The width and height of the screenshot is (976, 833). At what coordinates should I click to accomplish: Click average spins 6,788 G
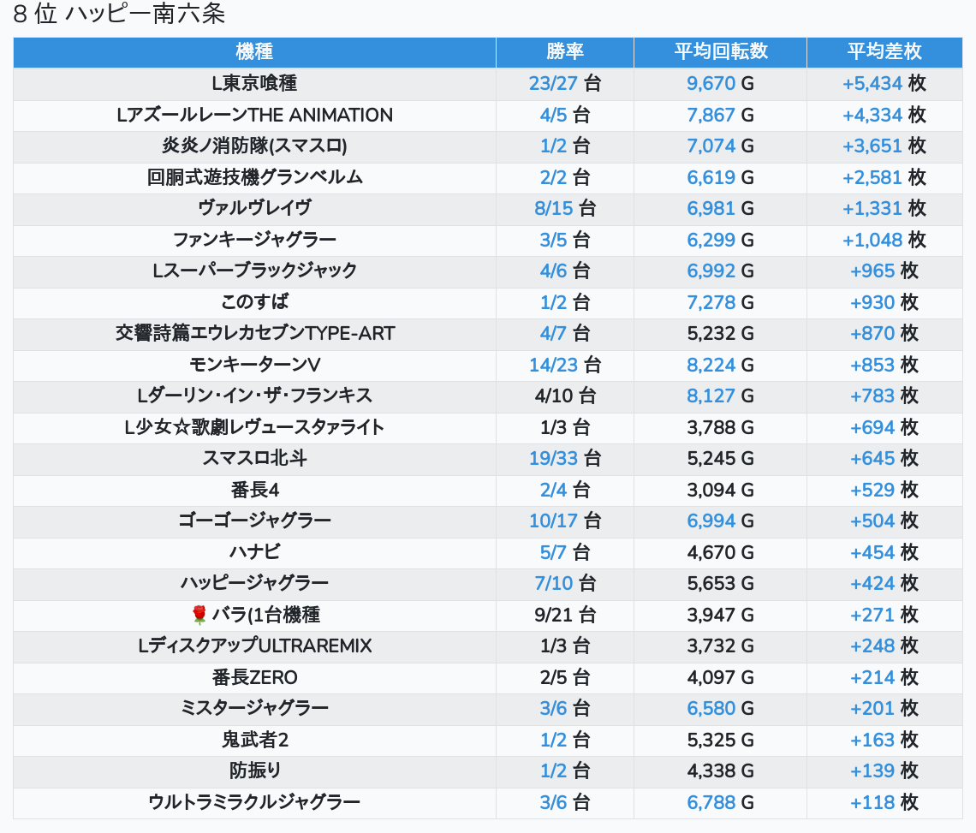[x=721, y=803]
